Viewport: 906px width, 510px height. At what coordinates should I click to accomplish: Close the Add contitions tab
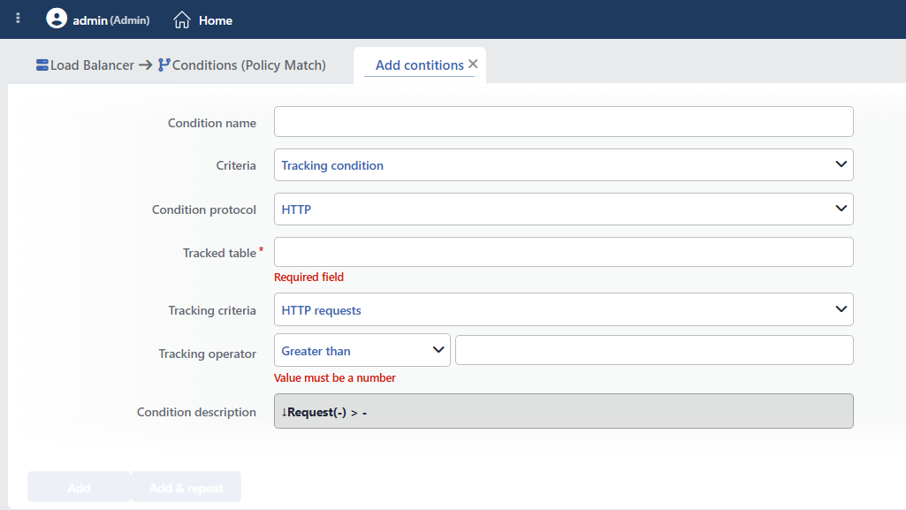pyautogui.click(x=473, y=65)
